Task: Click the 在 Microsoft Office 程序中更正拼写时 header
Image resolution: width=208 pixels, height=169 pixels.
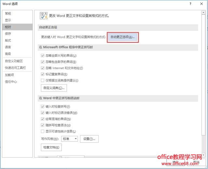Action: 118,47
